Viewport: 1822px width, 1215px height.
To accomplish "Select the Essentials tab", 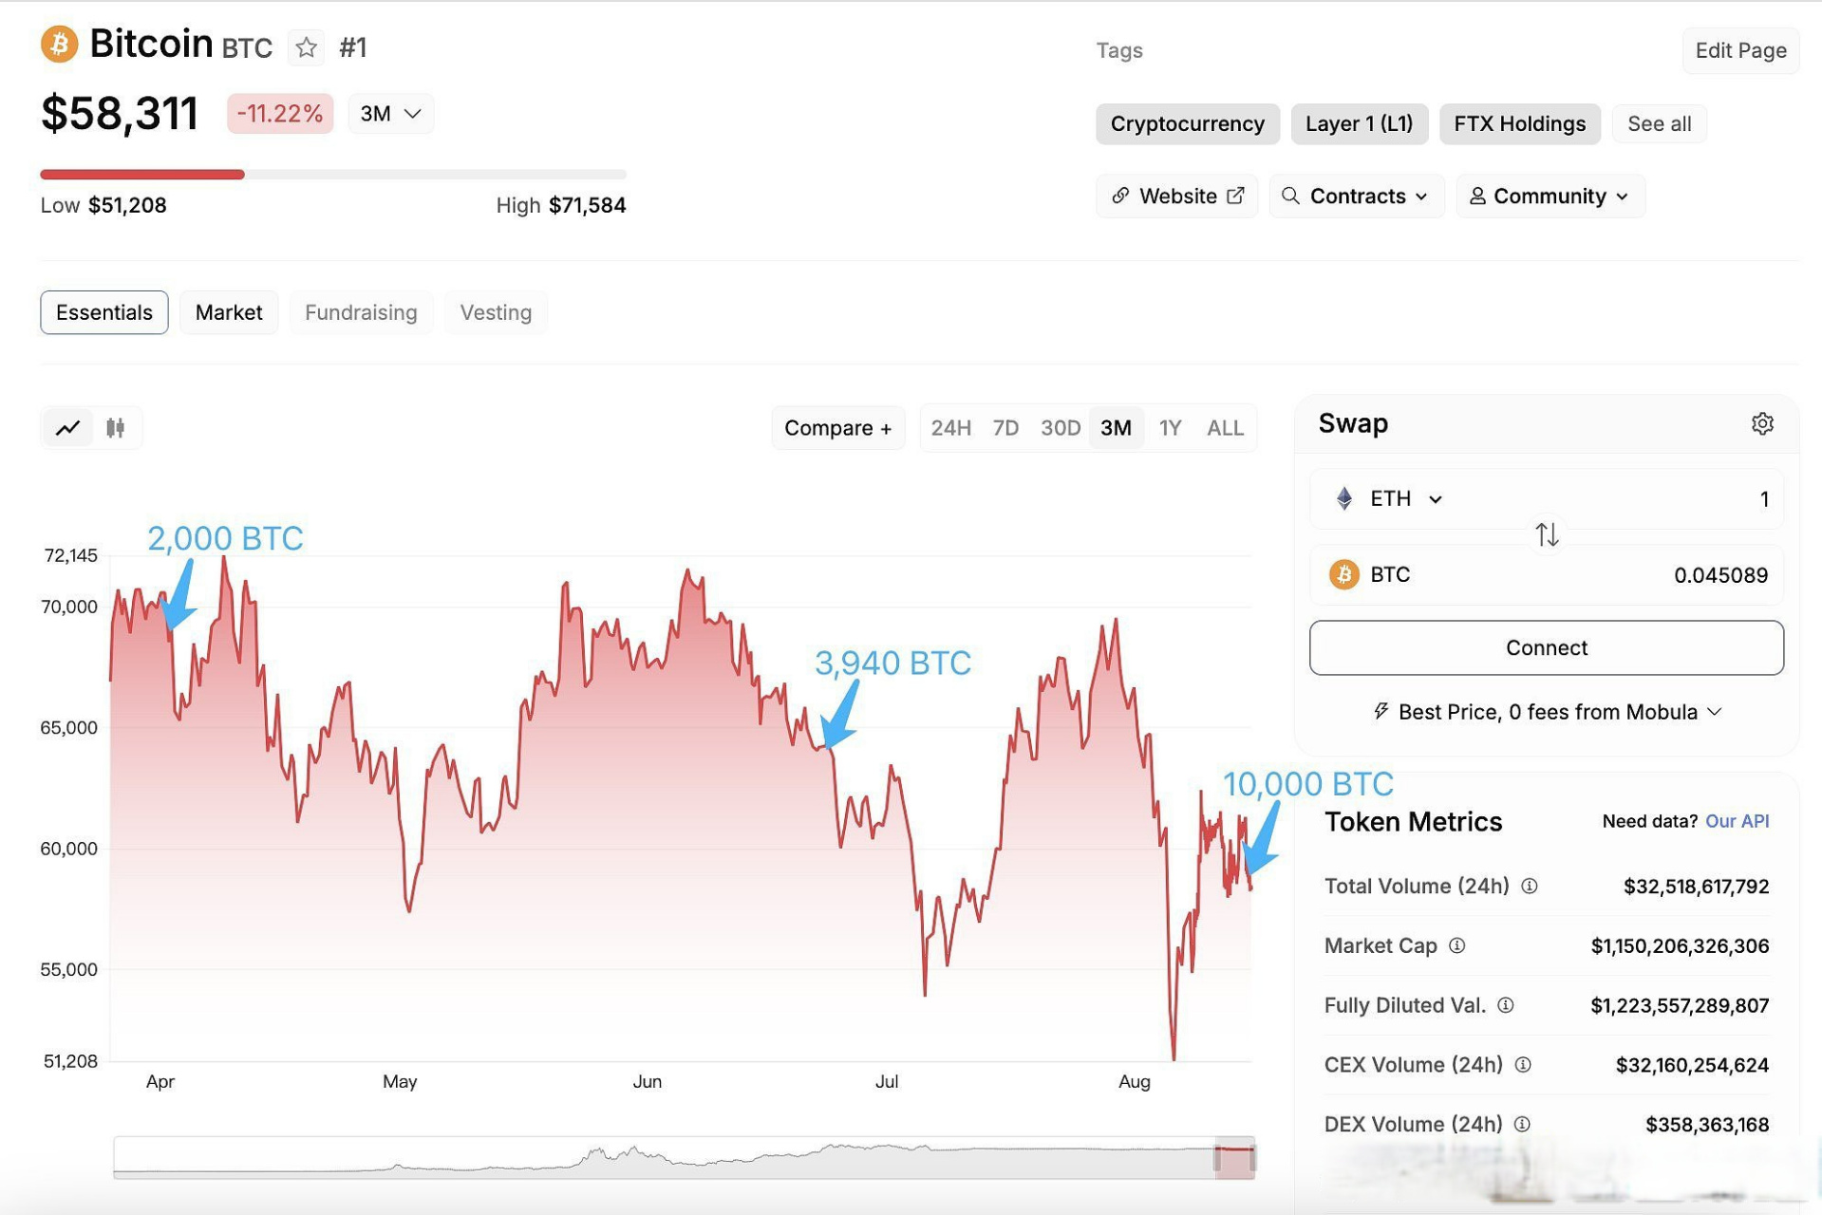I will [104, 312].
